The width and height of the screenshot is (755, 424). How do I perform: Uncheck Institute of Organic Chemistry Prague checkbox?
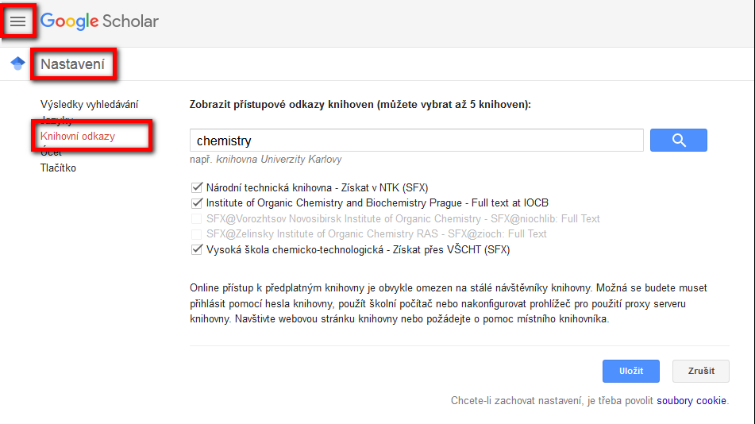pos(196,202)
